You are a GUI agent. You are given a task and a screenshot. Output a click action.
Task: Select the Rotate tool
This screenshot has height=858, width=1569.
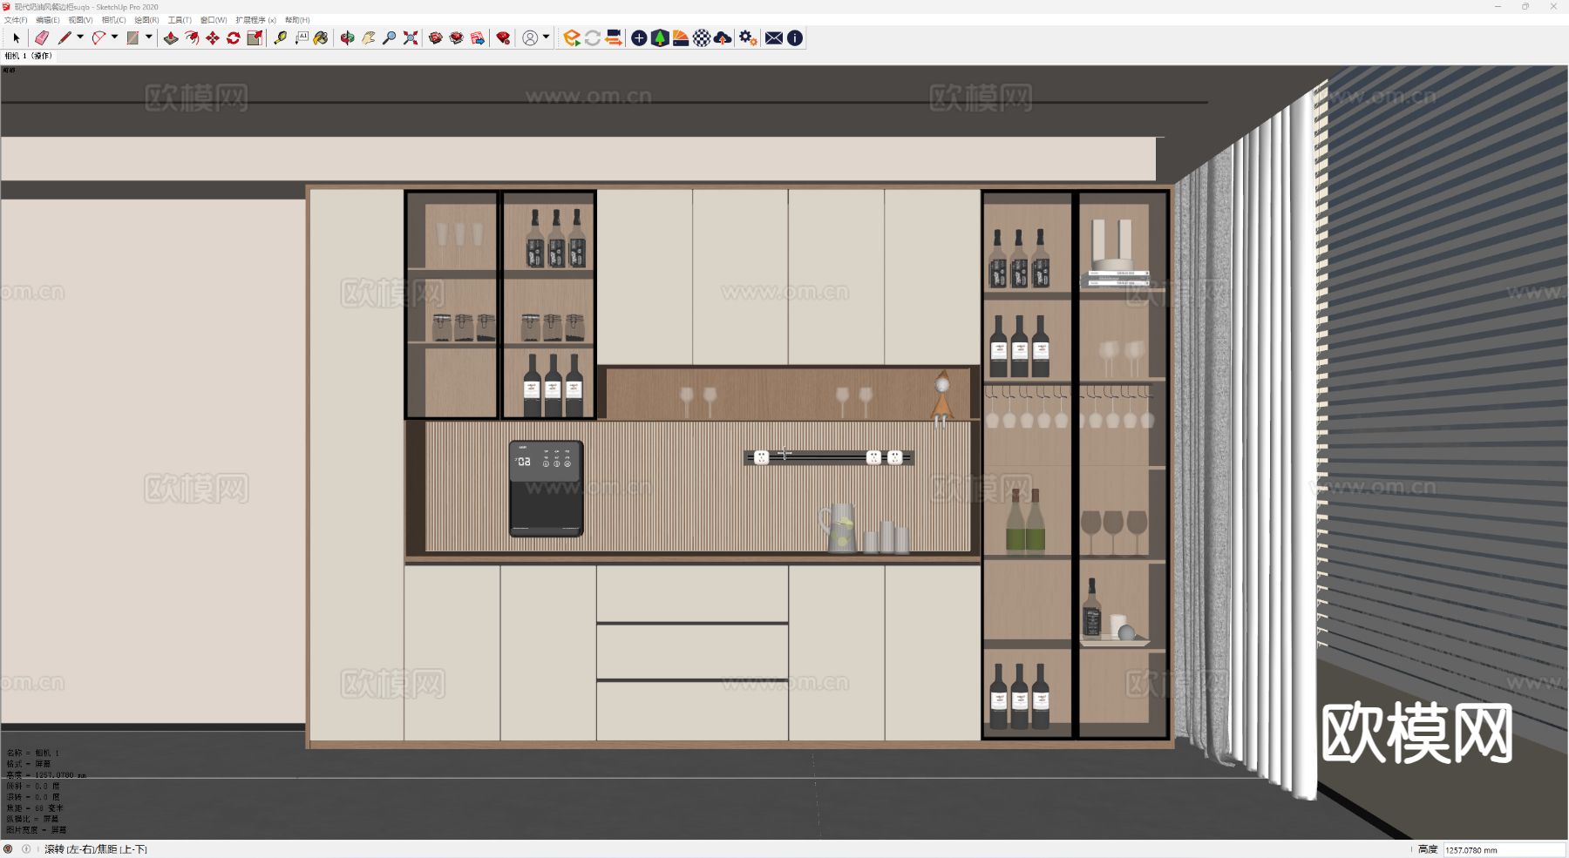234,38
